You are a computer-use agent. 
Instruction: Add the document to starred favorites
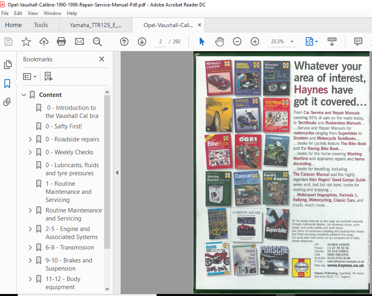[x=26, y=42]
